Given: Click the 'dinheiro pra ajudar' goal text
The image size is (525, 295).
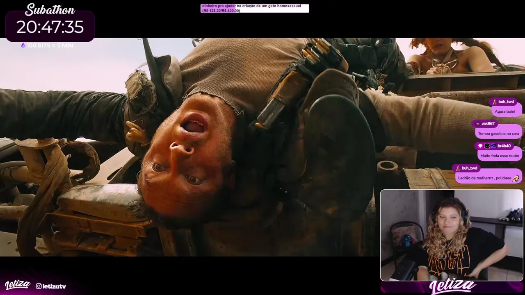Looking at the screenshot, I should pyautogui.click(x=219, y=6).
